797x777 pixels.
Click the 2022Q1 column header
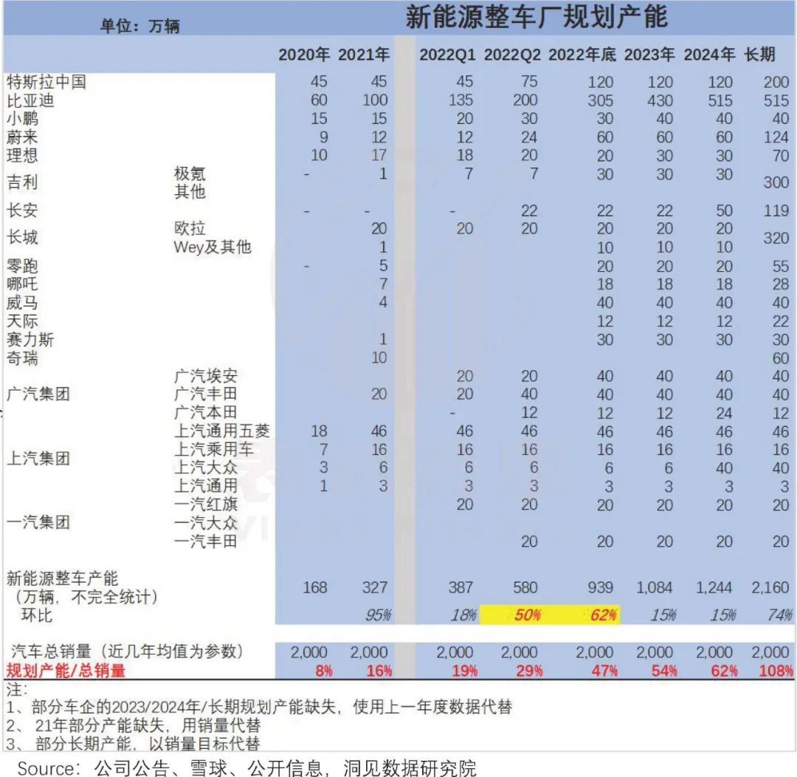pyautogui.click(x=447, y=55)
